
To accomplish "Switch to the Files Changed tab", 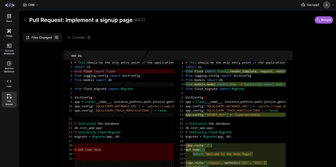I will (42, 37).
